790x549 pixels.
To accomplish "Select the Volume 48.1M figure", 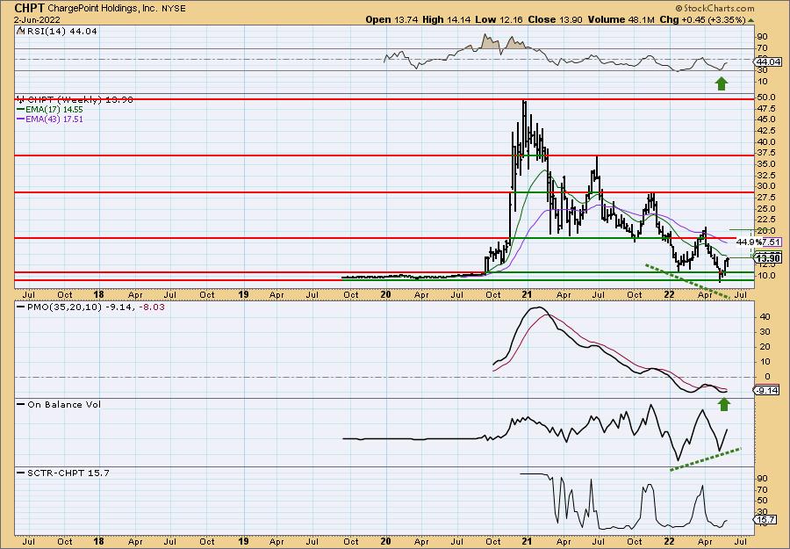I will click(x=621, y=19).
